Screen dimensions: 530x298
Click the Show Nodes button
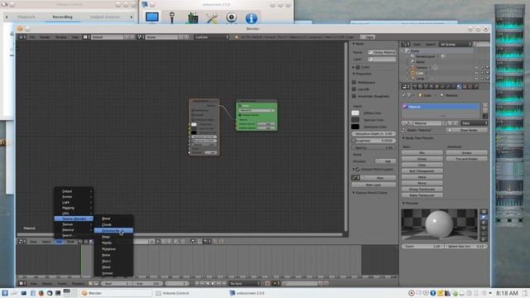pos(467,130)
